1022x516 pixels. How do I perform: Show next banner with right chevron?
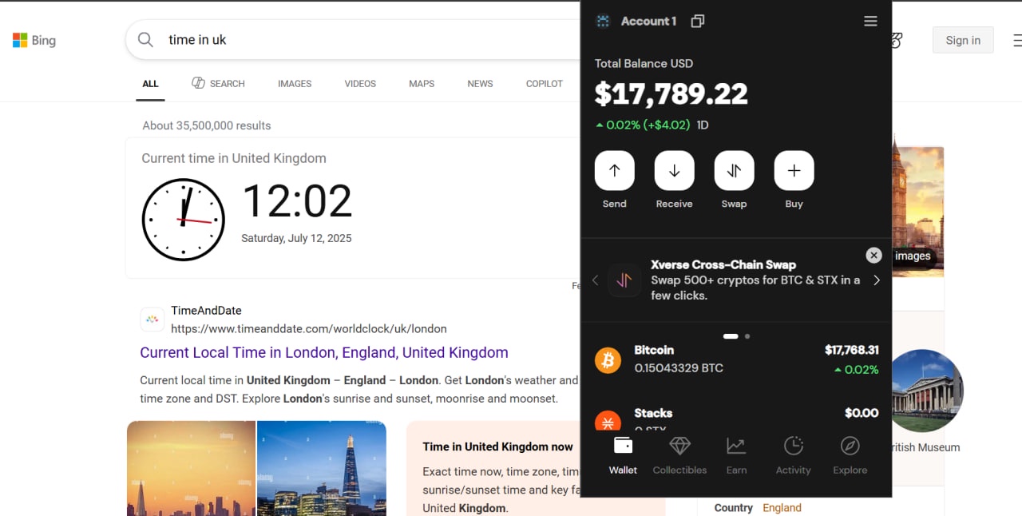tap(877, 280)
